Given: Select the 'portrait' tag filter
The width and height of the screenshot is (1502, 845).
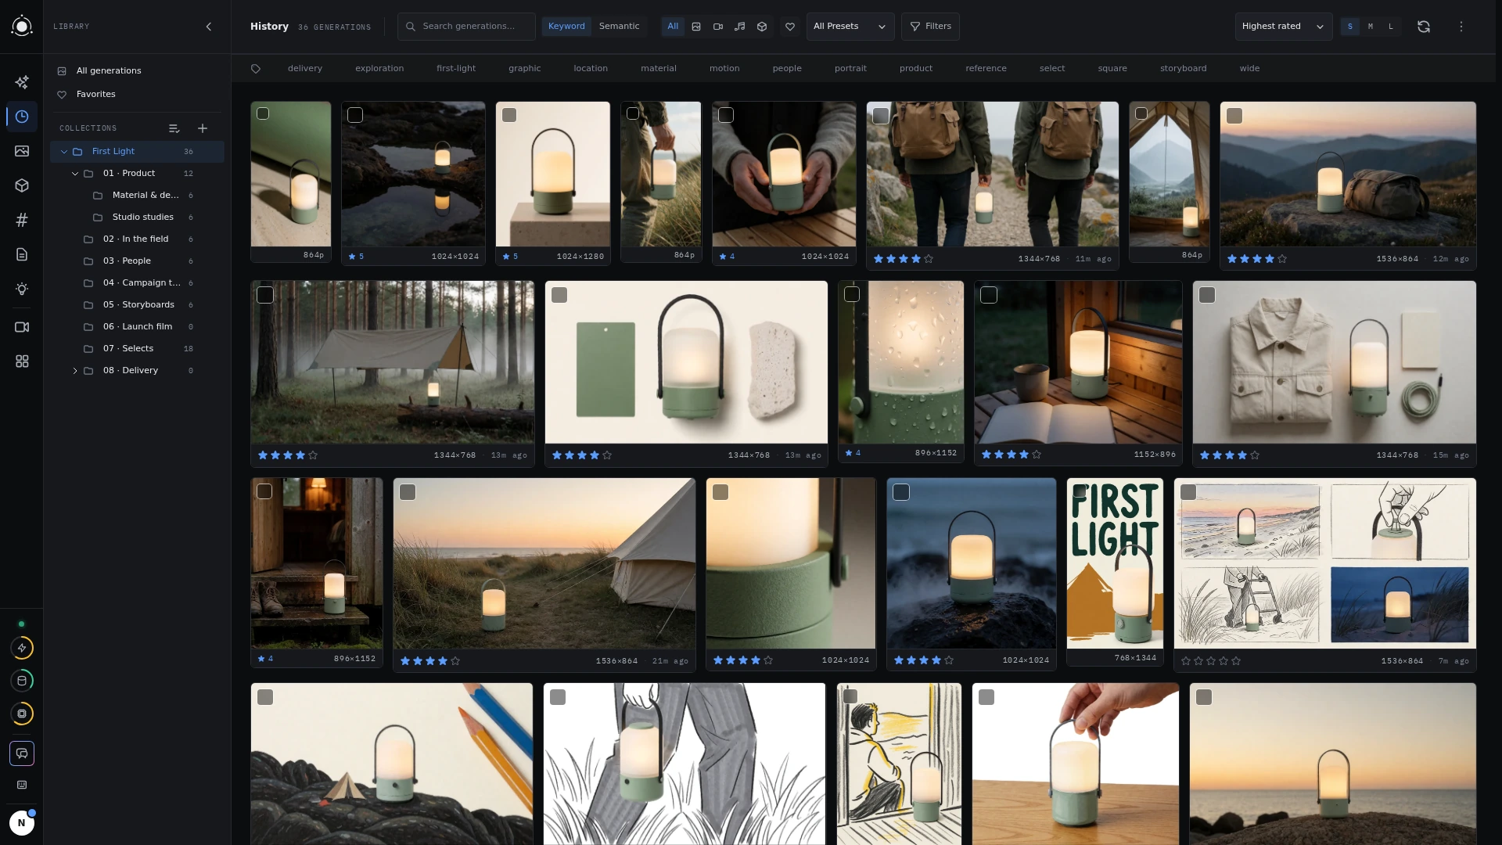Looking at the screenshot, I should (850, 69).
